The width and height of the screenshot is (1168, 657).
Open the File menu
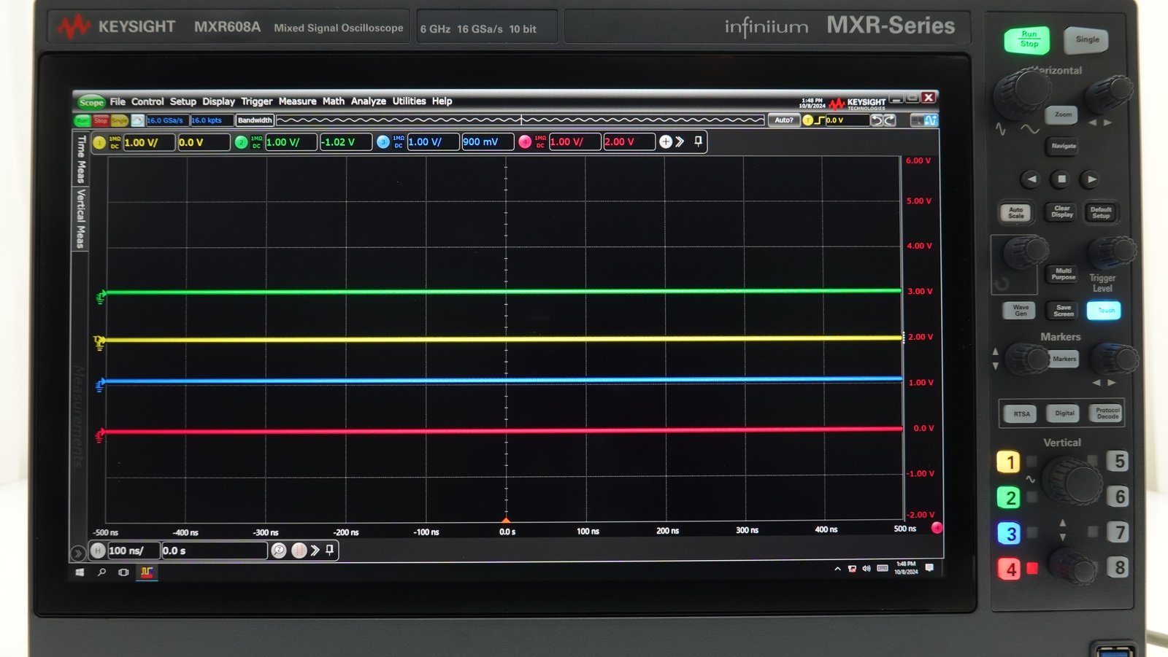pos(118,101)
